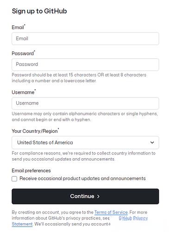Enable occasional product updates checkbox
This screenshot has height=232, width=169.
tap(14, 179)
